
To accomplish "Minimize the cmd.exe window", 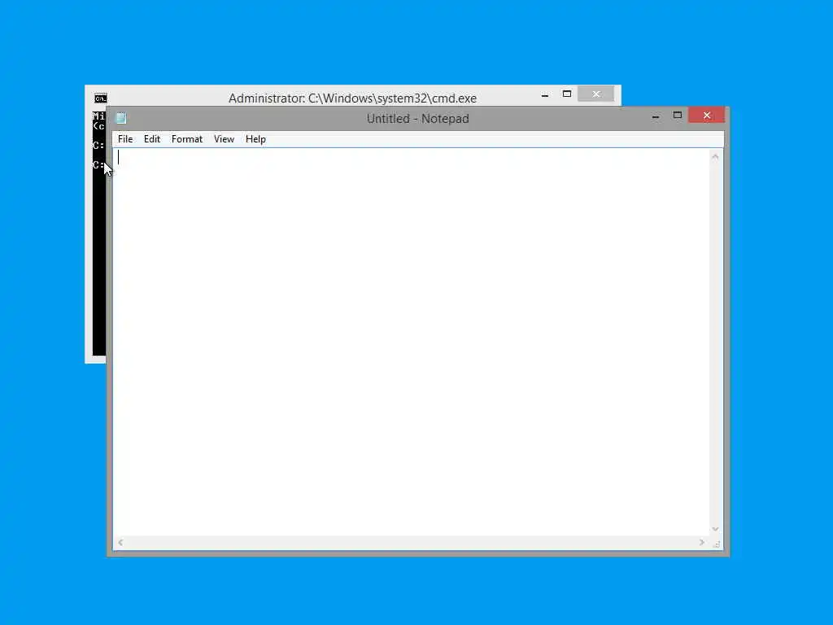I will pyautogui.click(x=544, y=94).
